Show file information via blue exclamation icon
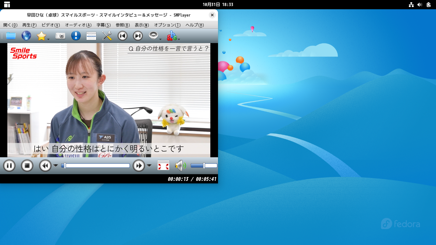 pos(76,36)
